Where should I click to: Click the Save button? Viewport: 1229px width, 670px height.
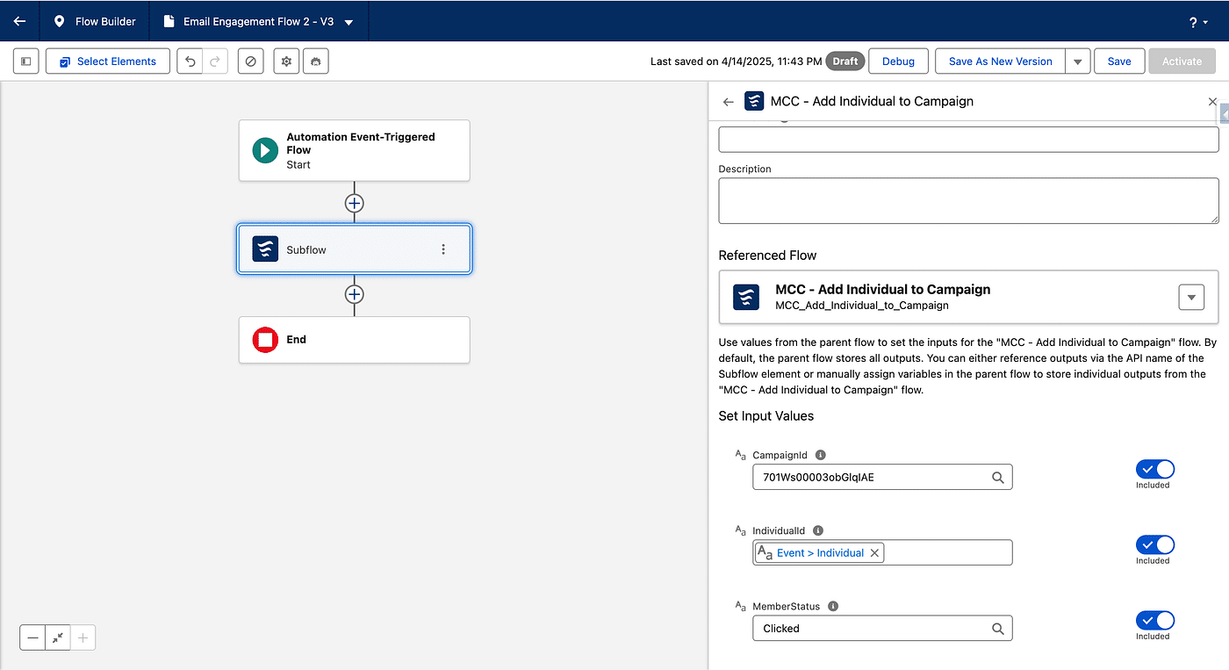coord(1118,61)
